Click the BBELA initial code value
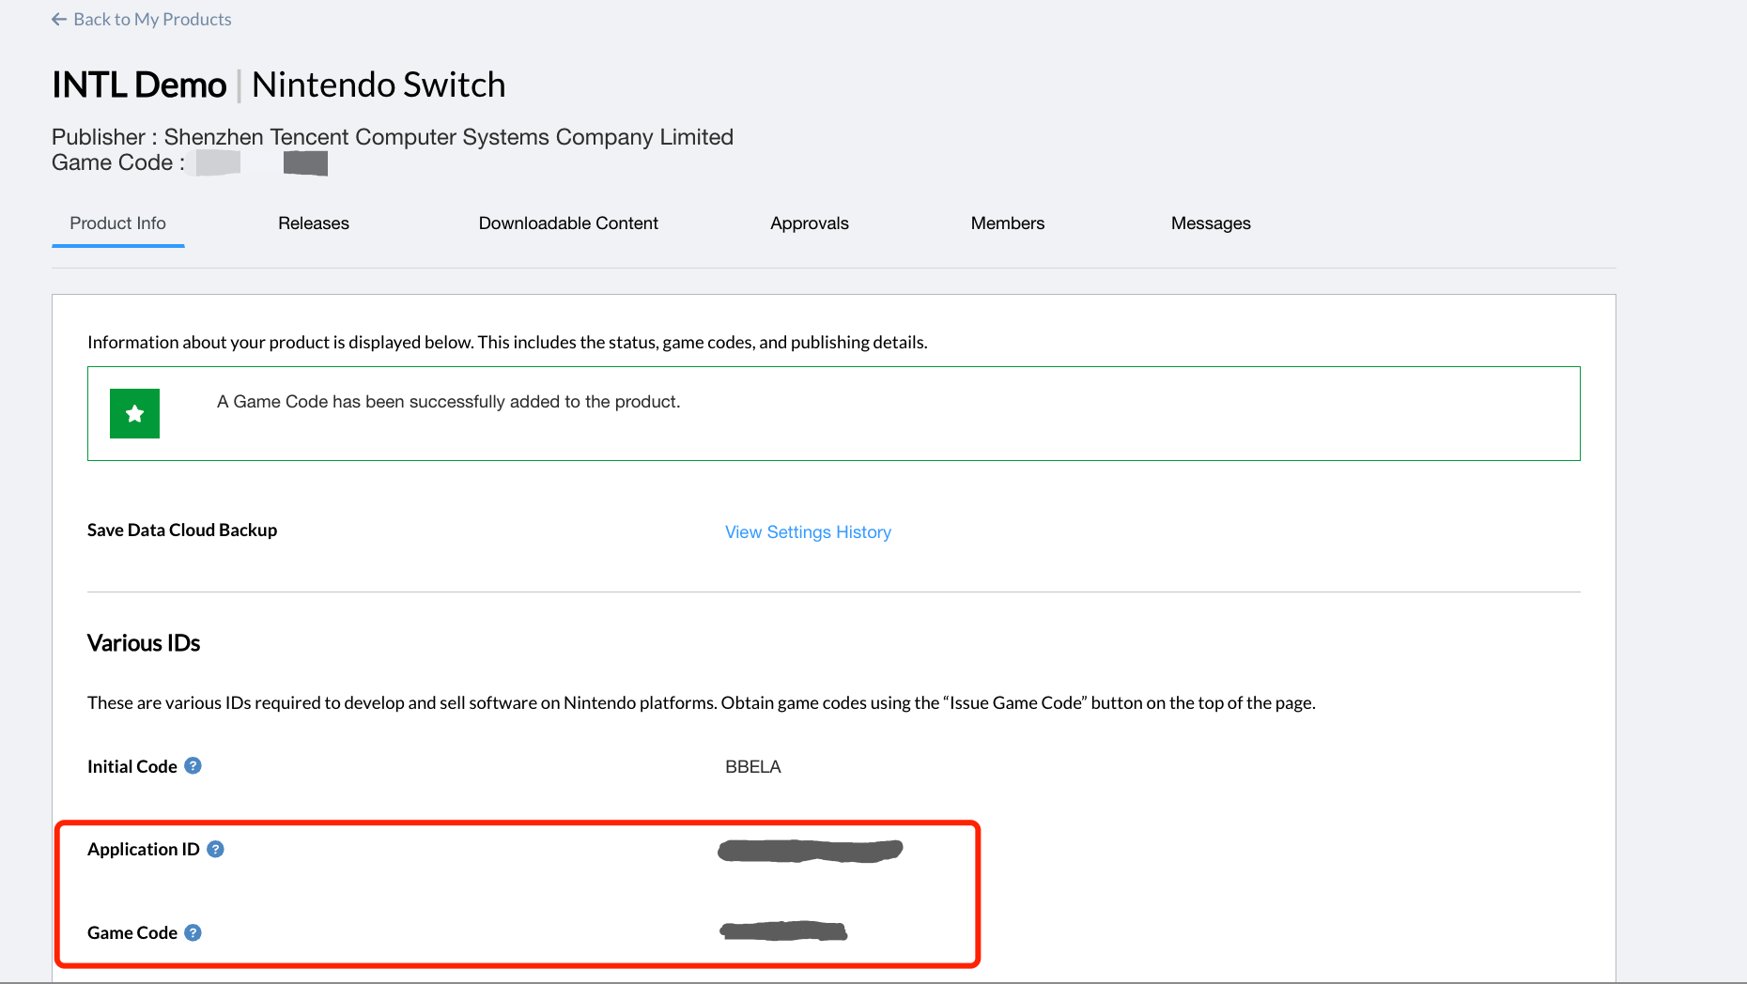Screen dimensions: 1747x984 click(752, 767)
